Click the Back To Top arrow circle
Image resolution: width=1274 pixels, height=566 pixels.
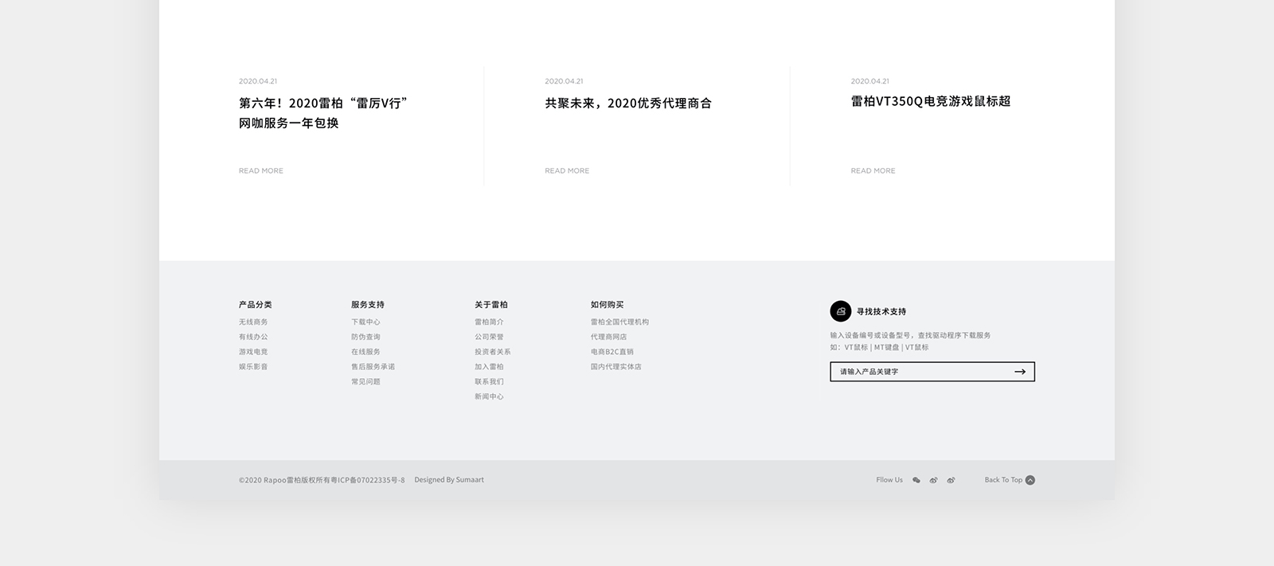point(1030,480)
